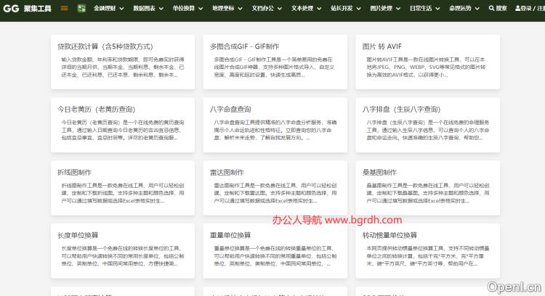
Task: Click the description under 桑基图制作
Action: pyautogui.click(x=428, y=193)
